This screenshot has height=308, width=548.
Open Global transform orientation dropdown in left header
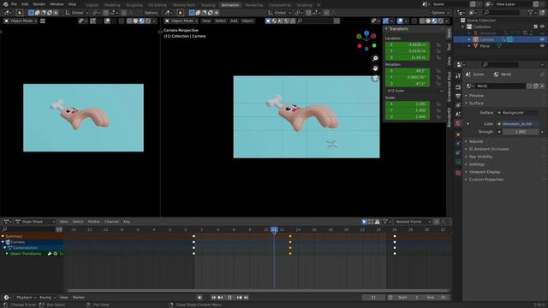[77, 13]
